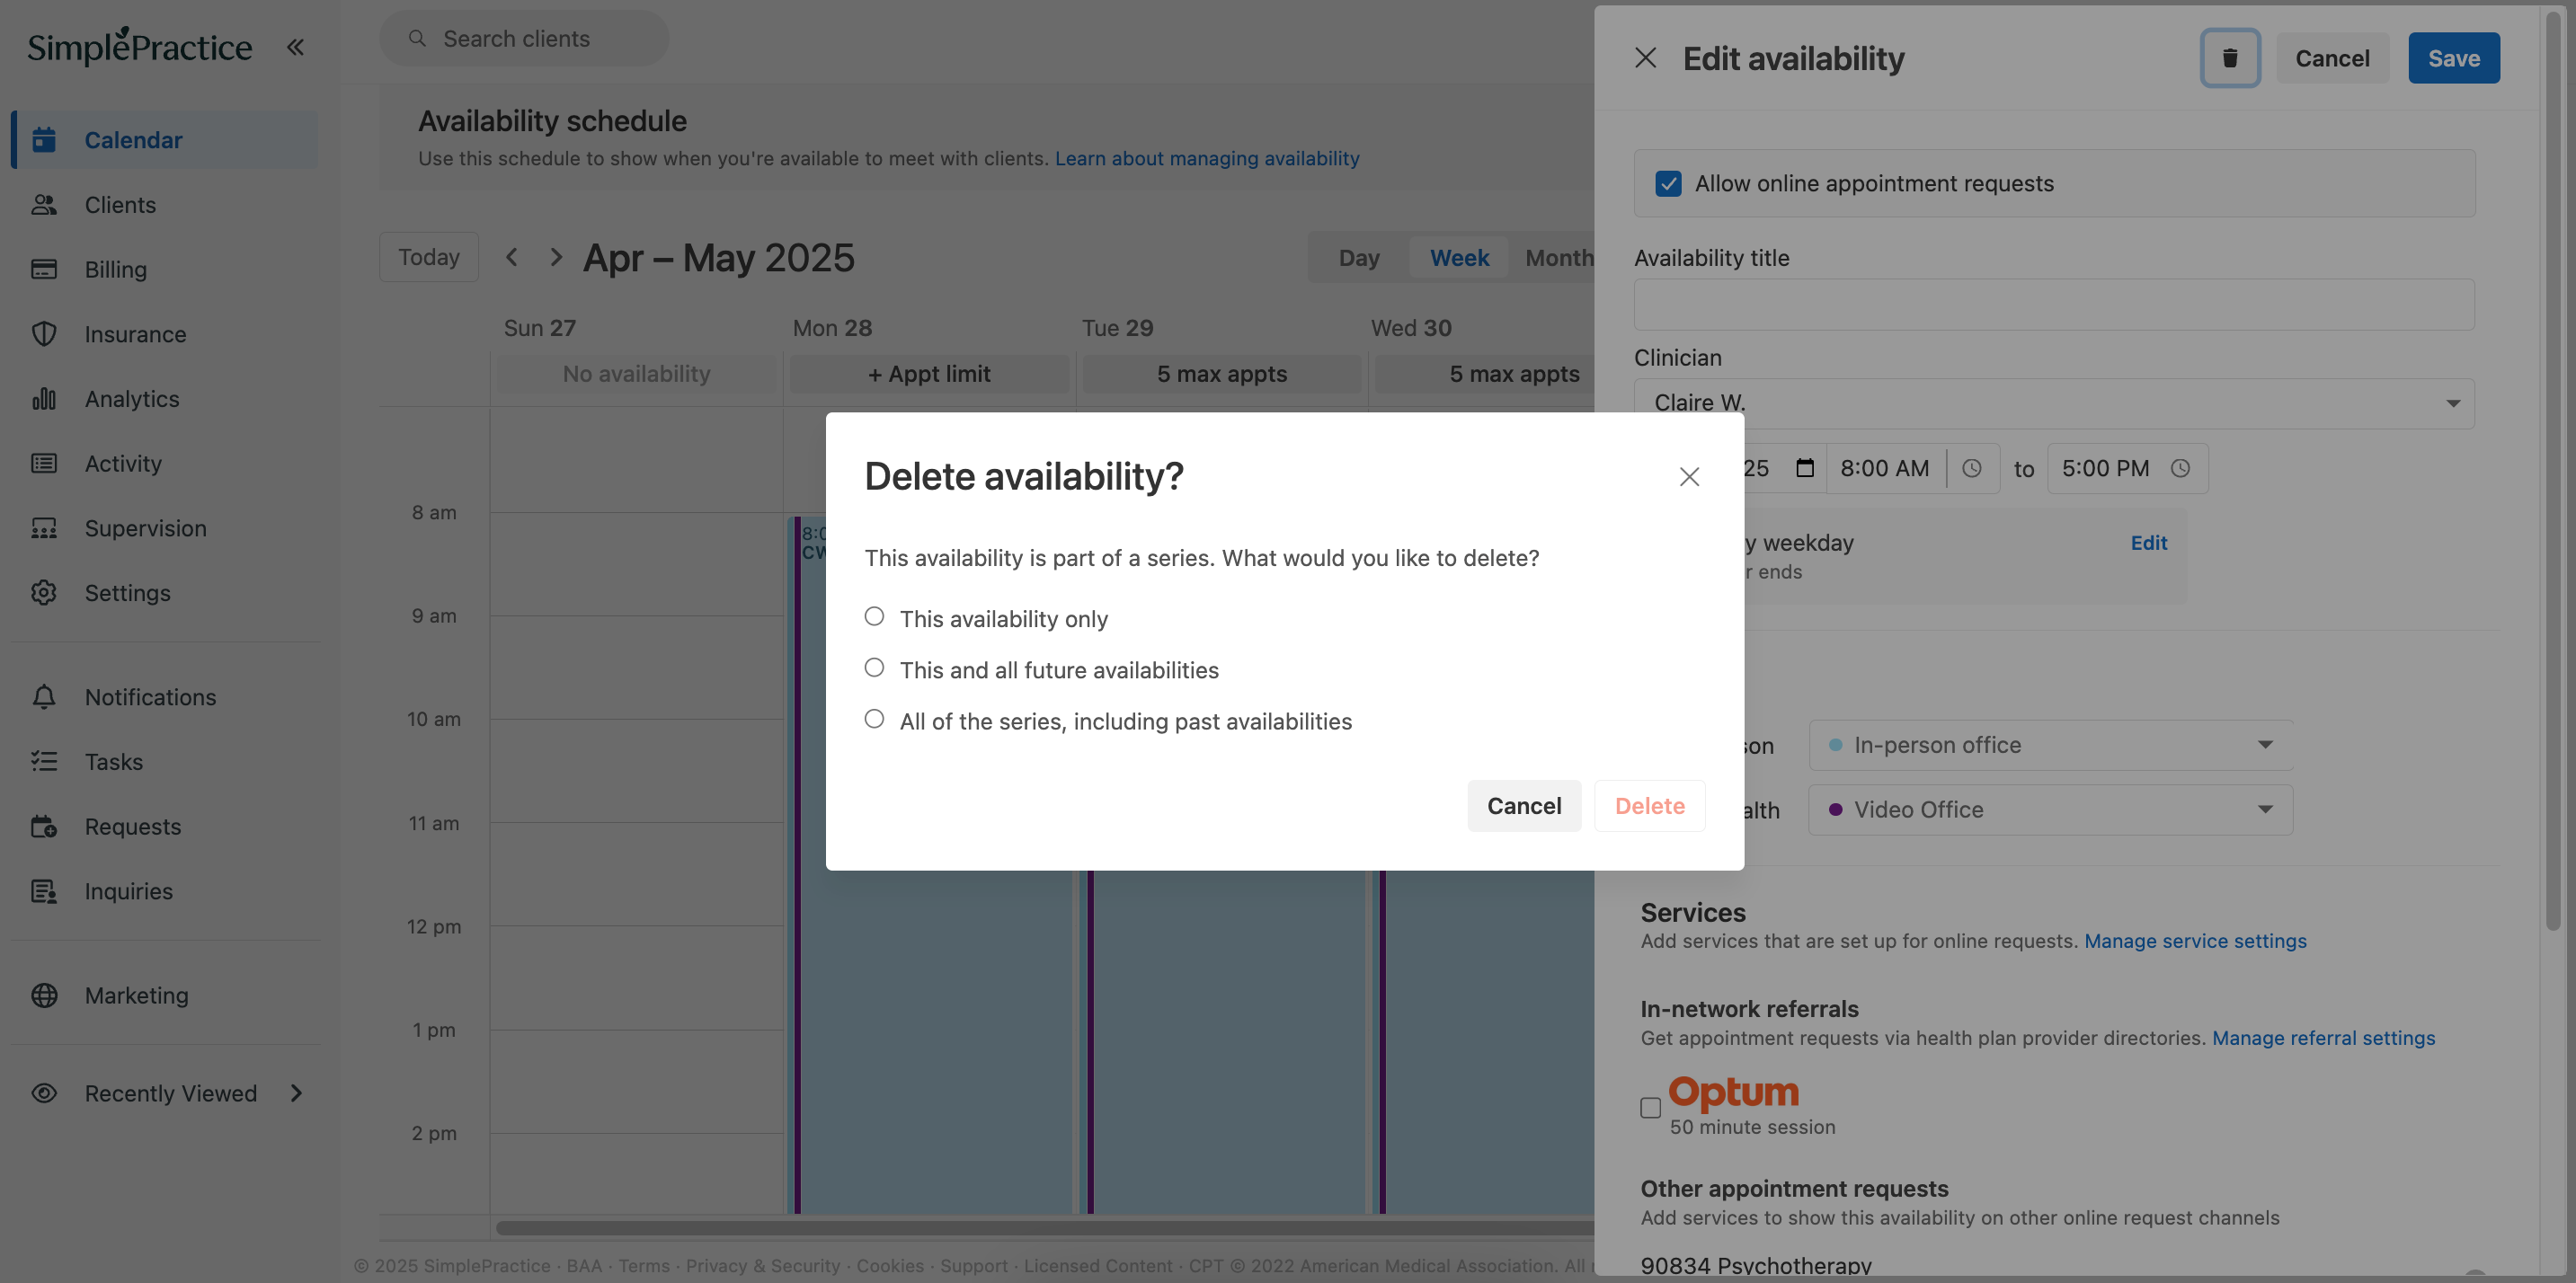
Task: Open the Requests calendar icon
Action: 44,827
